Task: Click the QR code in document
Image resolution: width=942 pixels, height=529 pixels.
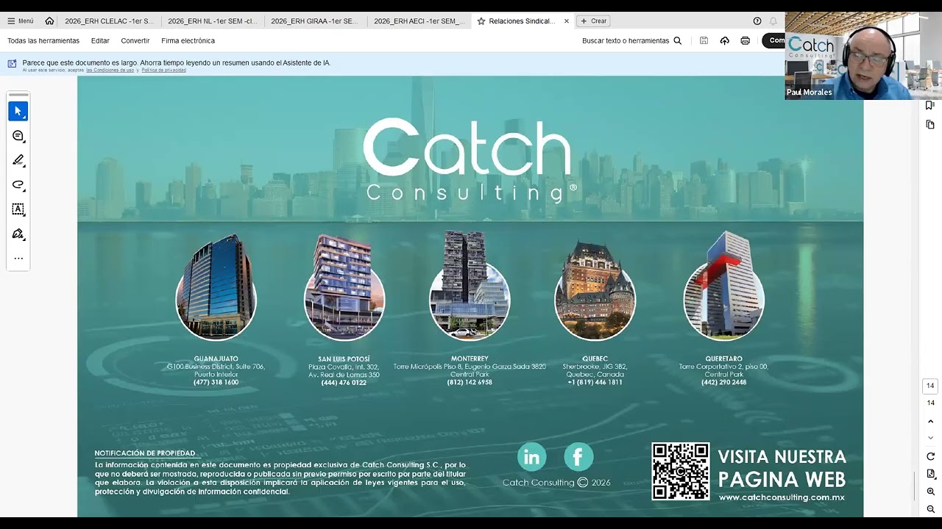Action: point(681,471)
